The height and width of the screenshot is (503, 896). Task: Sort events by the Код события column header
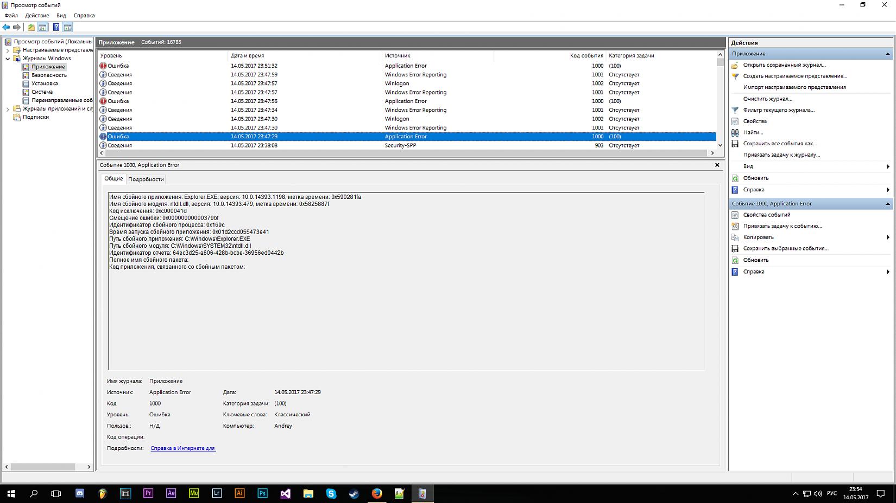coord(550,55)
